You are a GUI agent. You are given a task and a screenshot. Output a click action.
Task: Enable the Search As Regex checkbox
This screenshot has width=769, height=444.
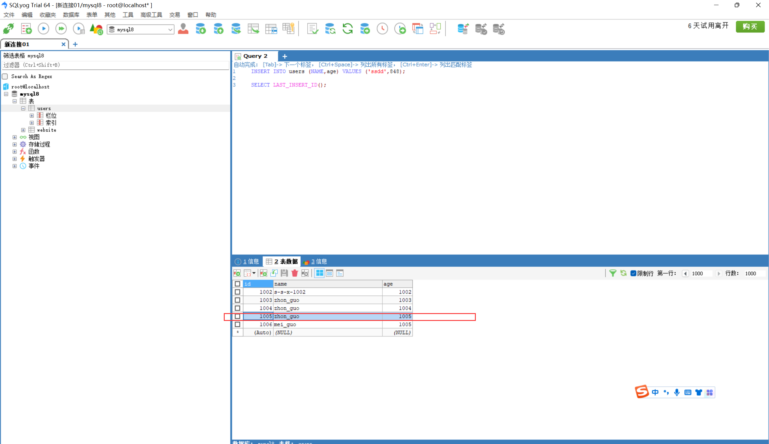click(5, 76)
